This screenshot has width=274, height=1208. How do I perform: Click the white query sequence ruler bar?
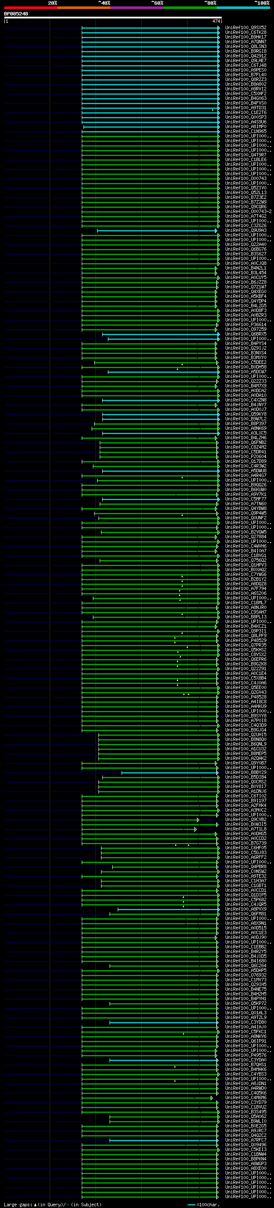(113, 17)
